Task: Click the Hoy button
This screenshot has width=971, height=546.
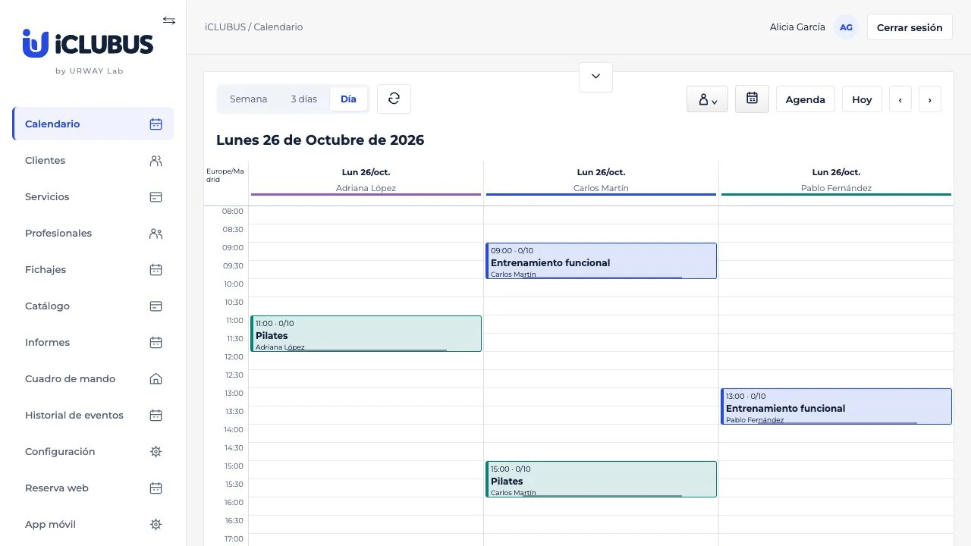Action: pos(862,99)
